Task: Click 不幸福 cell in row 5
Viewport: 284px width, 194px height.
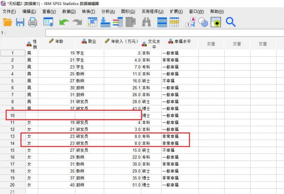Action: tap(180, 81)
